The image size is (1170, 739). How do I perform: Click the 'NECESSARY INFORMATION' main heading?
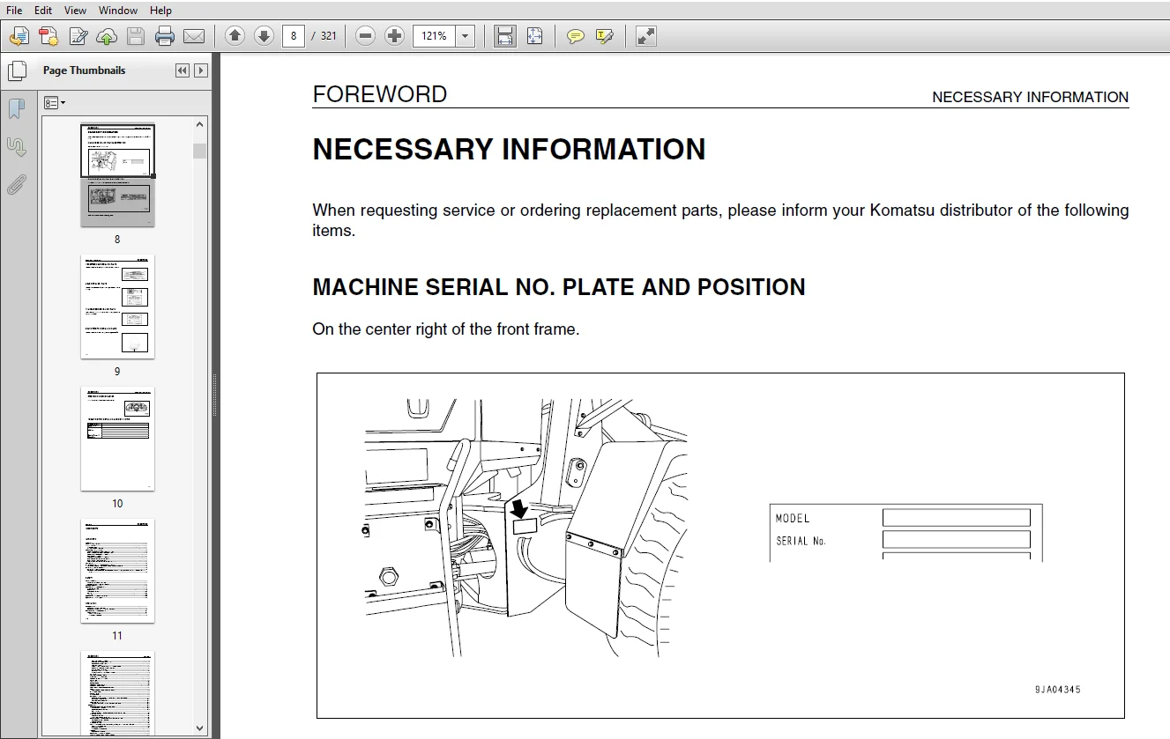(x=509, y=150)
